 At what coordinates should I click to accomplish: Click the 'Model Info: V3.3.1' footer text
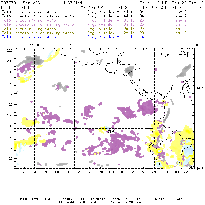click(x=37, y=199)
